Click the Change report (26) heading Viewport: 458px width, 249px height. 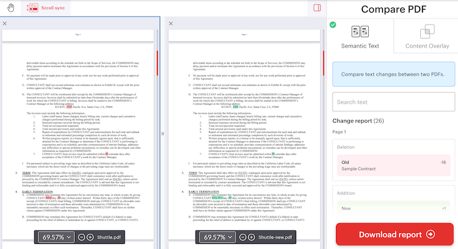tap(358, 121)
